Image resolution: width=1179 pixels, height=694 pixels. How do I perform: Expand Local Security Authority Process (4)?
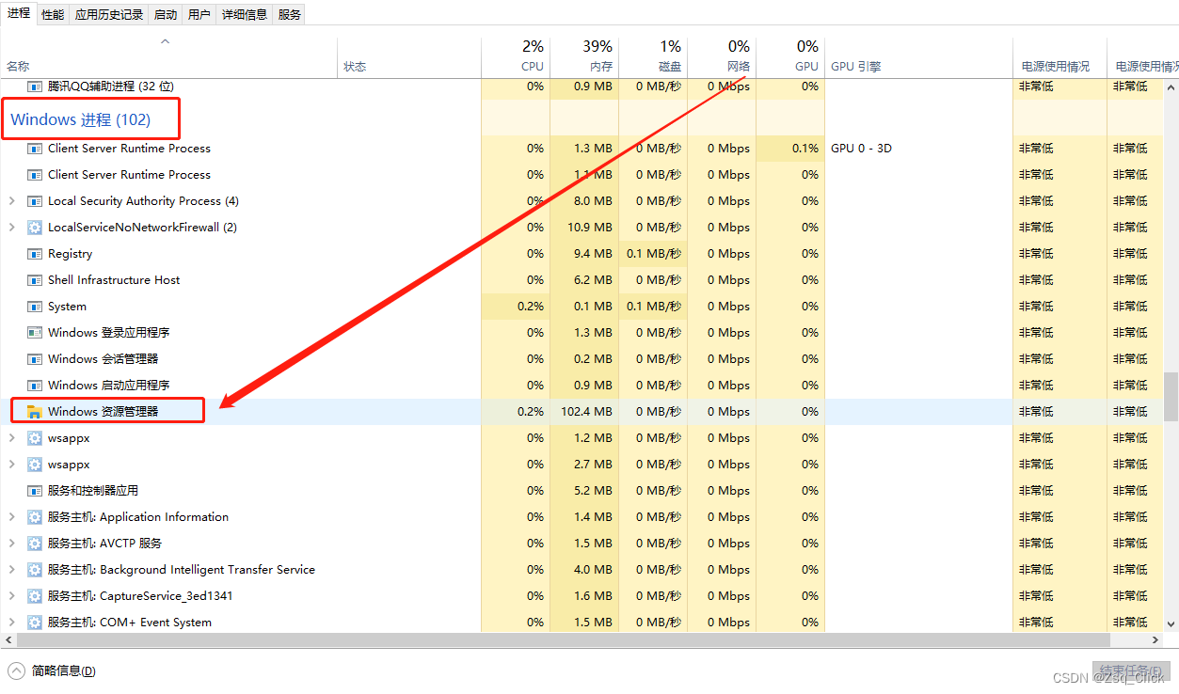click(11, 201)
